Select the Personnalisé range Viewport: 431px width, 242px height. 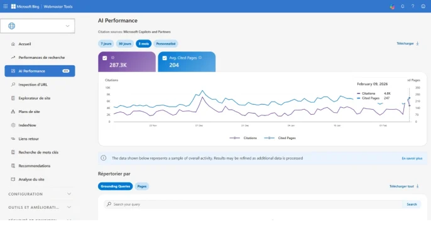tap(166, 44)
